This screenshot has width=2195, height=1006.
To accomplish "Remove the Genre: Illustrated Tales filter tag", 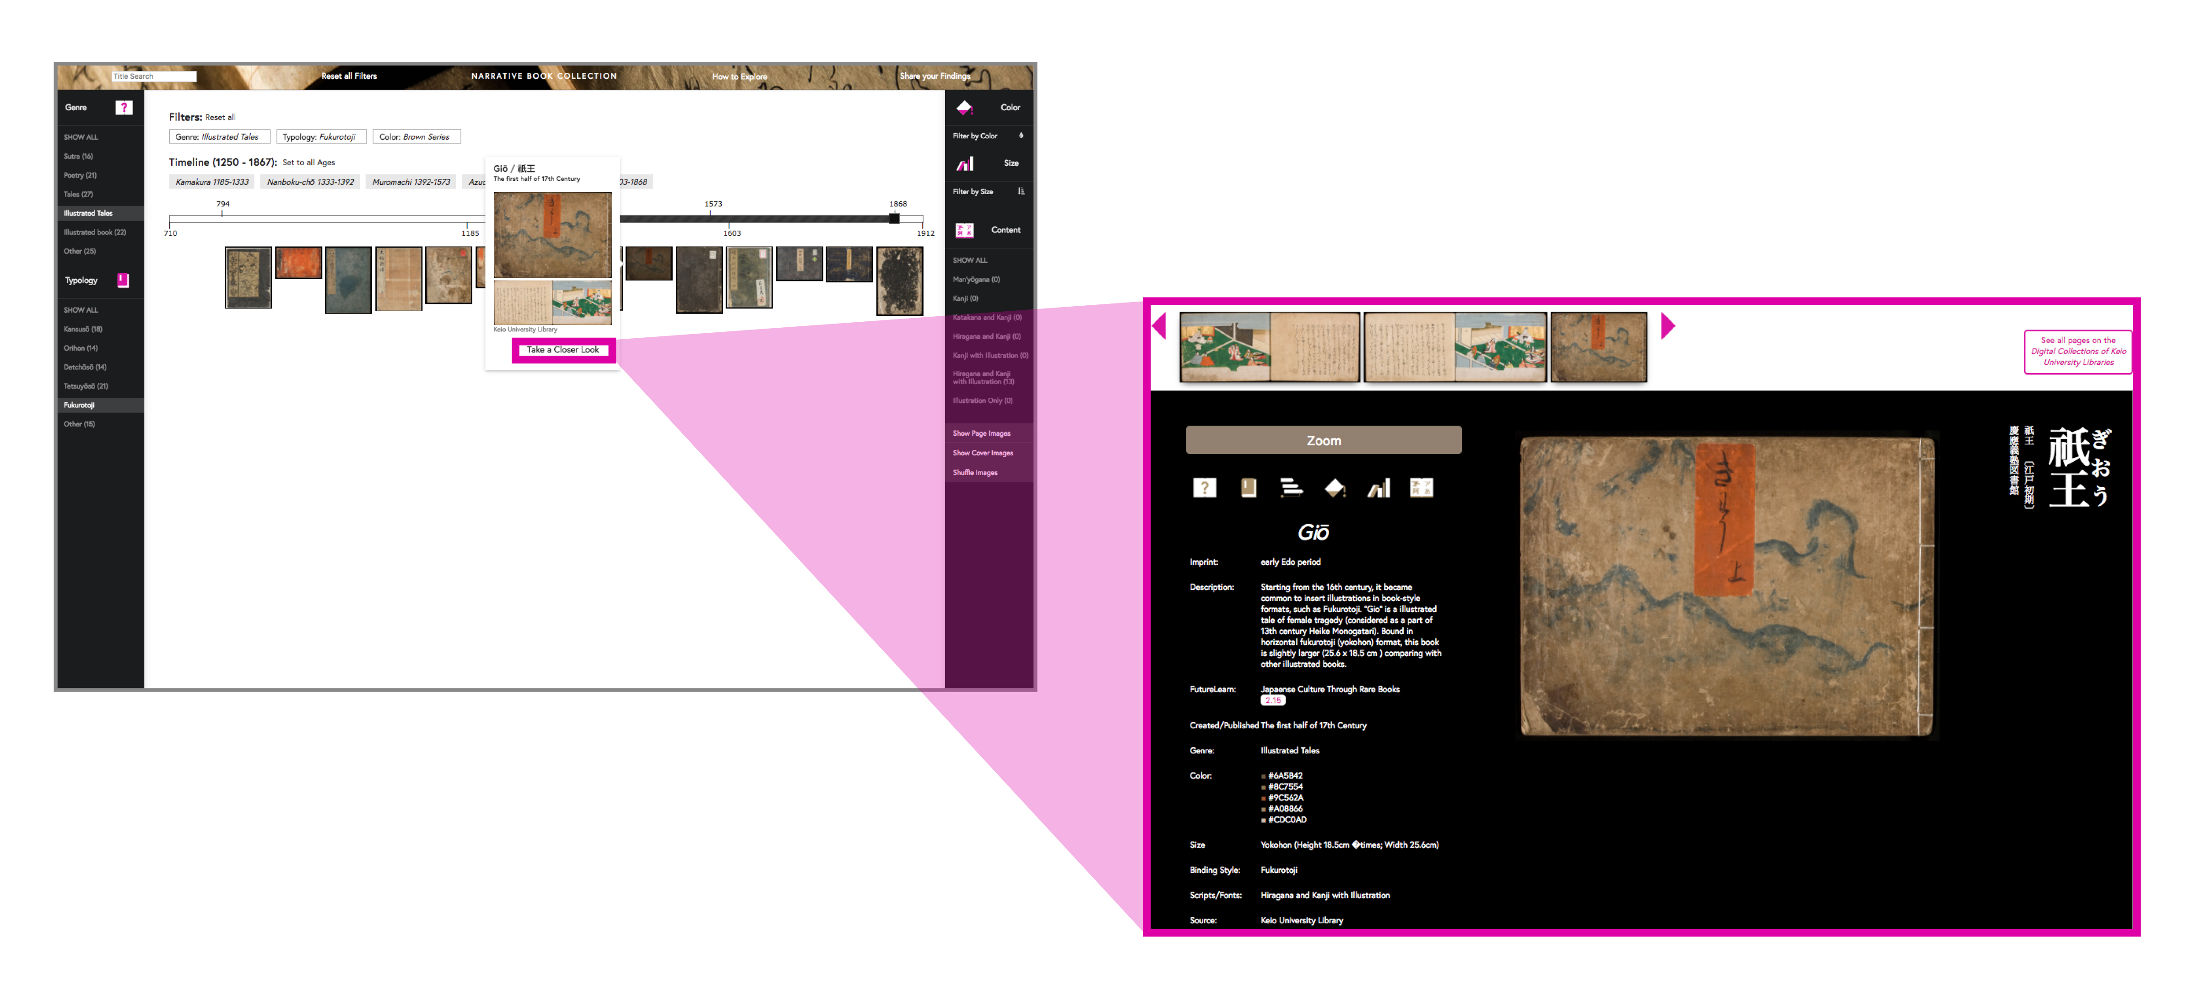I will pyautogui.click(x=219, y=136).
